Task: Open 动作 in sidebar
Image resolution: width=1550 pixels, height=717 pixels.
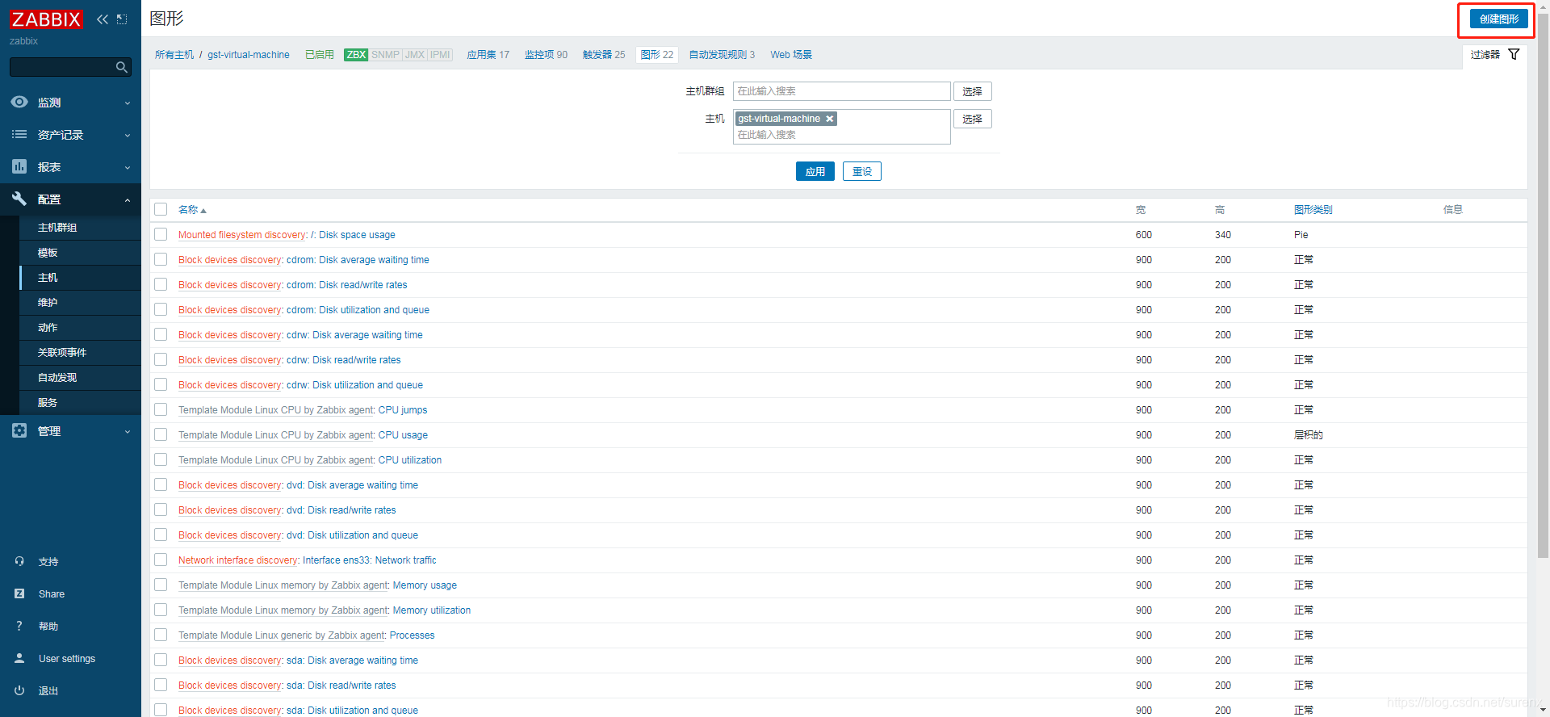Action: click(x=48, y=328)
